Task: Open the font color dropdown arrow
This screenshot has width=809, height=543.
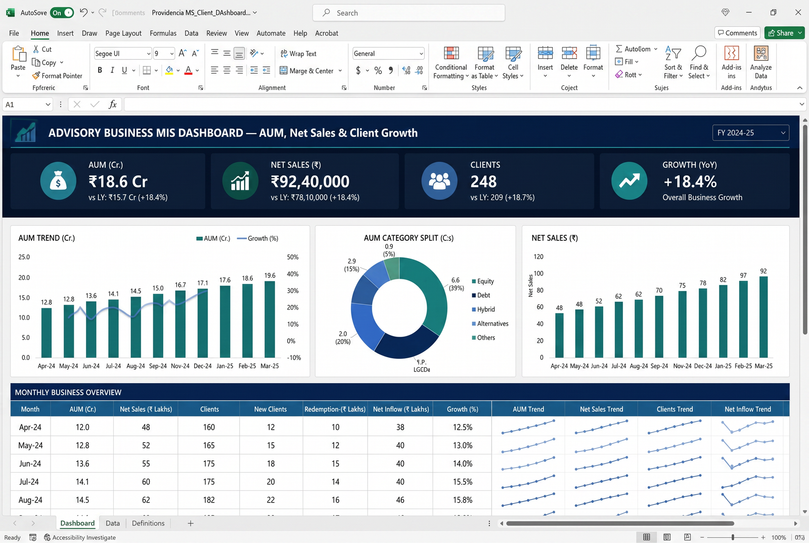Action: [197, 71]
